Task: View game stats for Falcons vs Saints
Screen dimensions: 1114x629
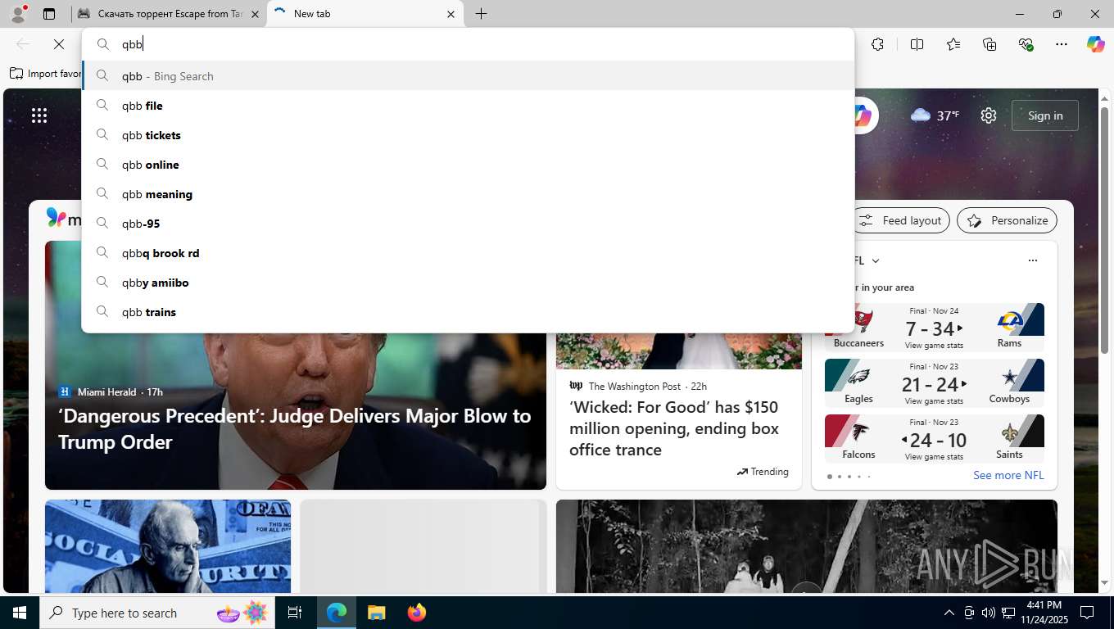Action: click(934, 457)
